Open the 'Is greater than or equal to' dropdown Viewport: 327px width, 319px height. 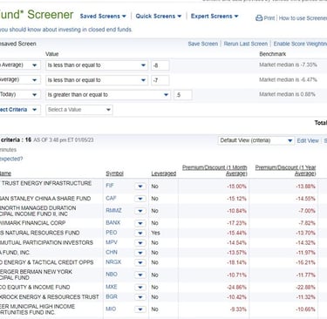(x=108, y=95)
